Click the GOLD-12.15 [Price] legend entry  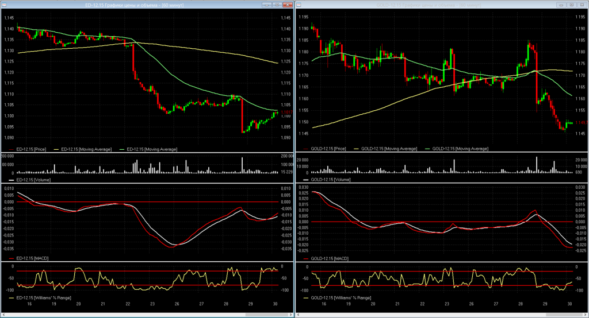330,149
